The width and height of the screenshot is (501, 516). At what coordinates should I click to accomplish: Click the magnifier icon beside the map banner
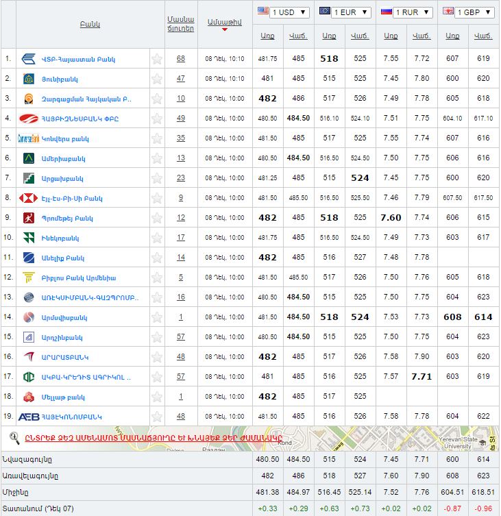[x=14, y=437]
